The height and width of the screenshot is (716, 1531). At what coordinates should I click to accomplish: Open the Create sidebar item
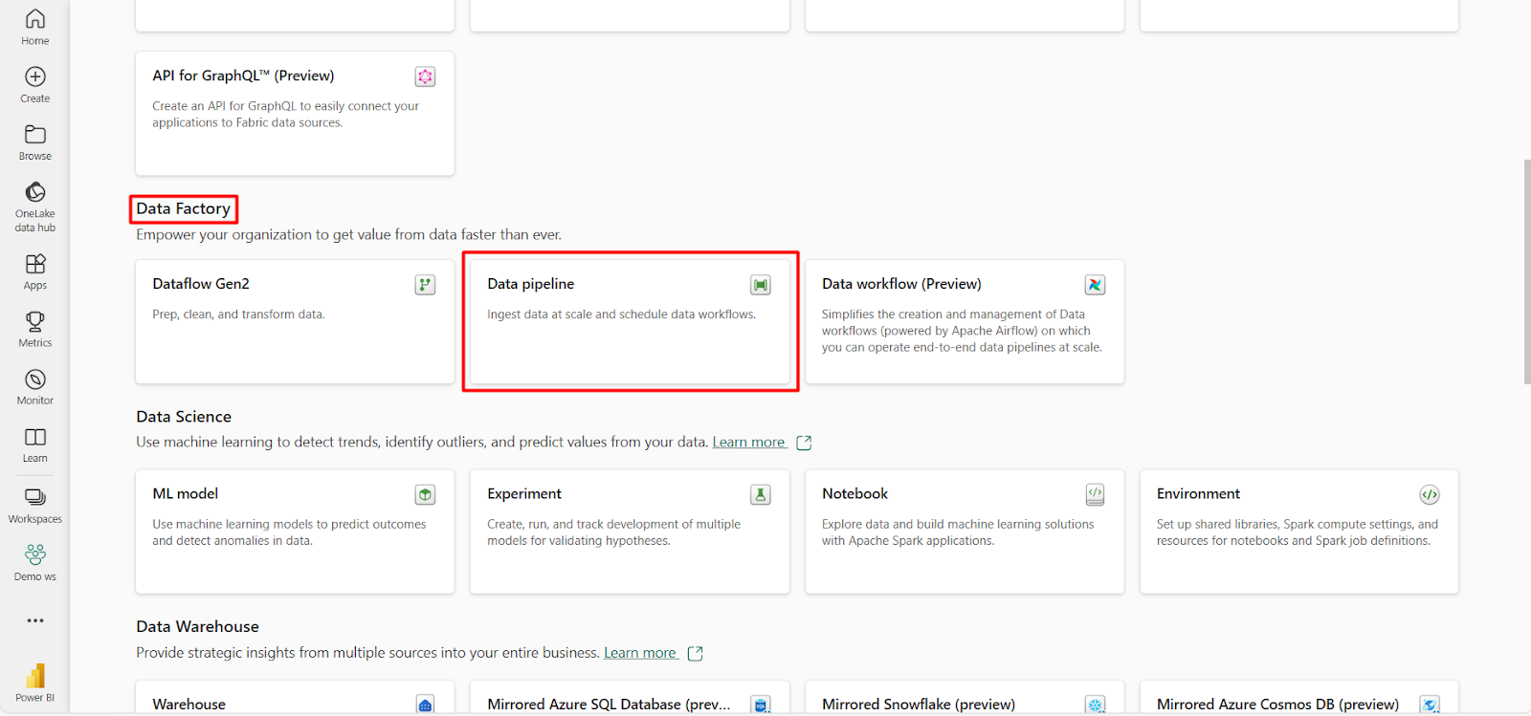(34, 85)
